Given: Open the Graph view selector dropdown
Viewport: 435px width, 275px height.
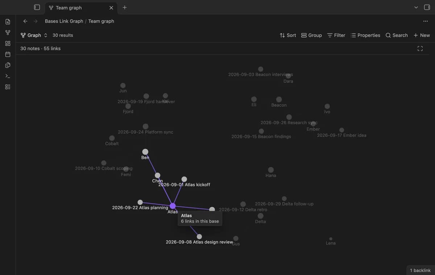Looking at the screenshot, I should point(34,35).
